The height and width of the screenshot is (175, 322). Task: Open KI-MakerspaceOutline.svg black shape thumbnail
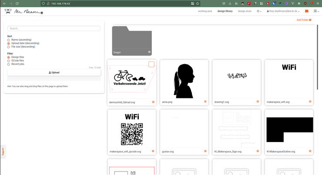coord(289,129)
